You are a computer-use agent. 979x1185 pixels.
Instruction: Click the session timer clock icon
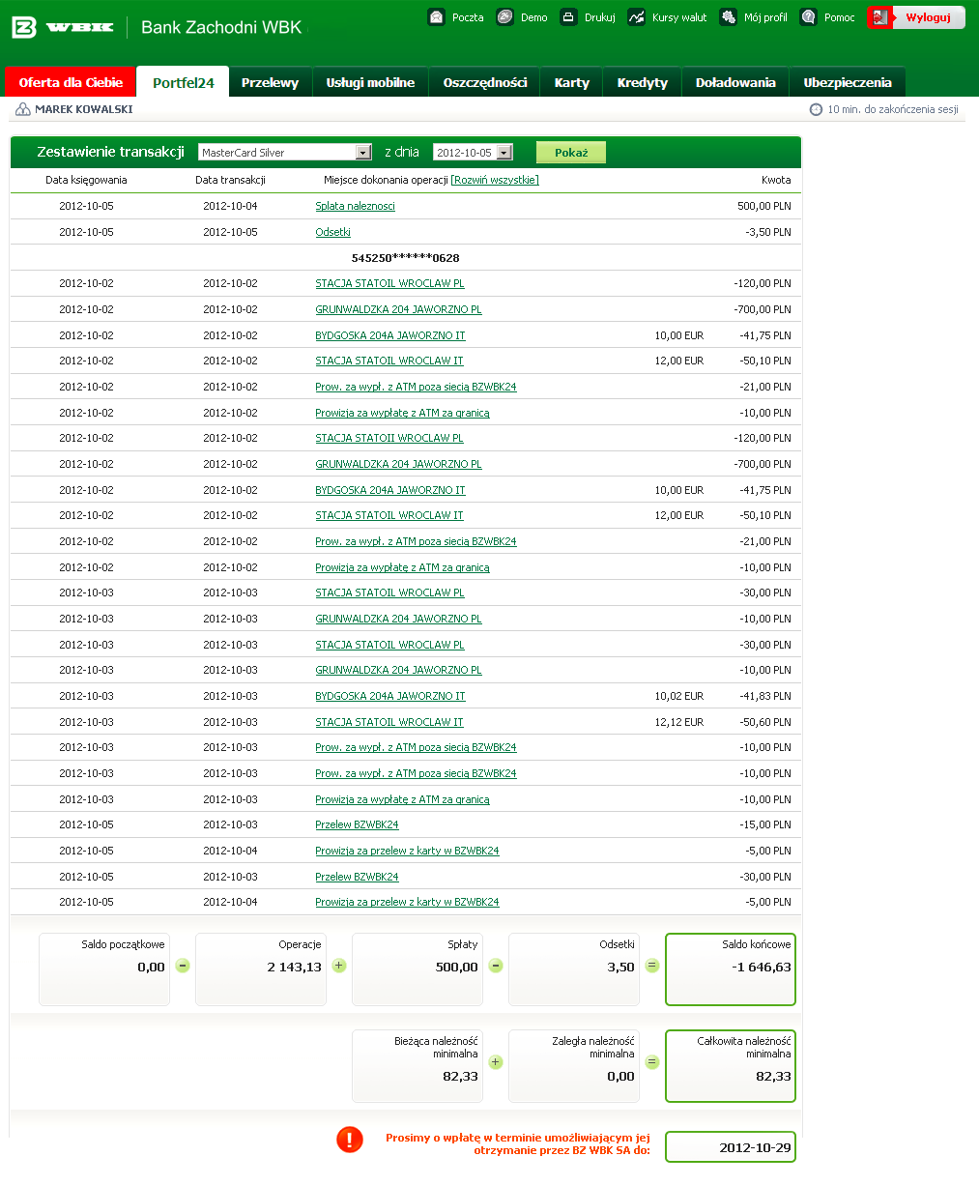(x=816, y=109)
